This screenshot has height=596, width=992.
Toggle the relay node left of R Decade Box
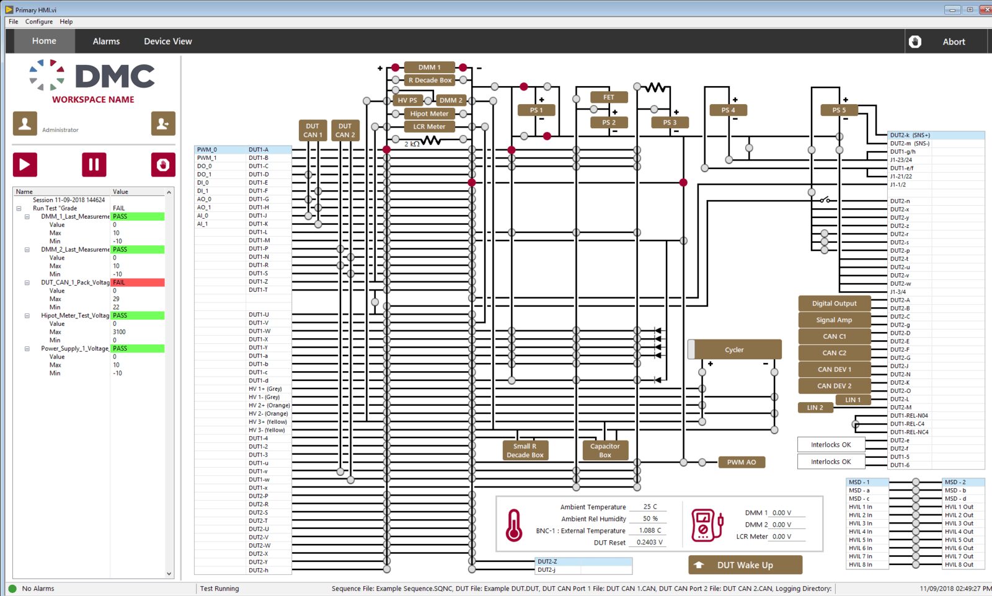[395, 80]
